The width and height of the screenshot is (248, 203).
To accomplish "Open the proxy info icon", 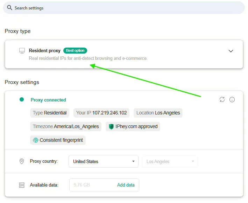I will click(232, 99).
